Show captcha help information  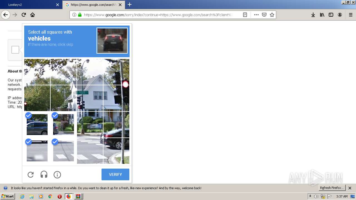pos(57,174)
